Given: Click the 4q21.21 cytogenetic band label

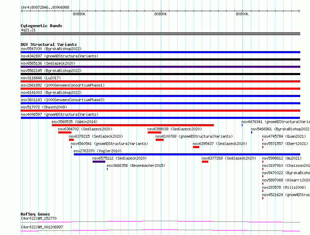Looking at the screenshot, I should (28, 30).
